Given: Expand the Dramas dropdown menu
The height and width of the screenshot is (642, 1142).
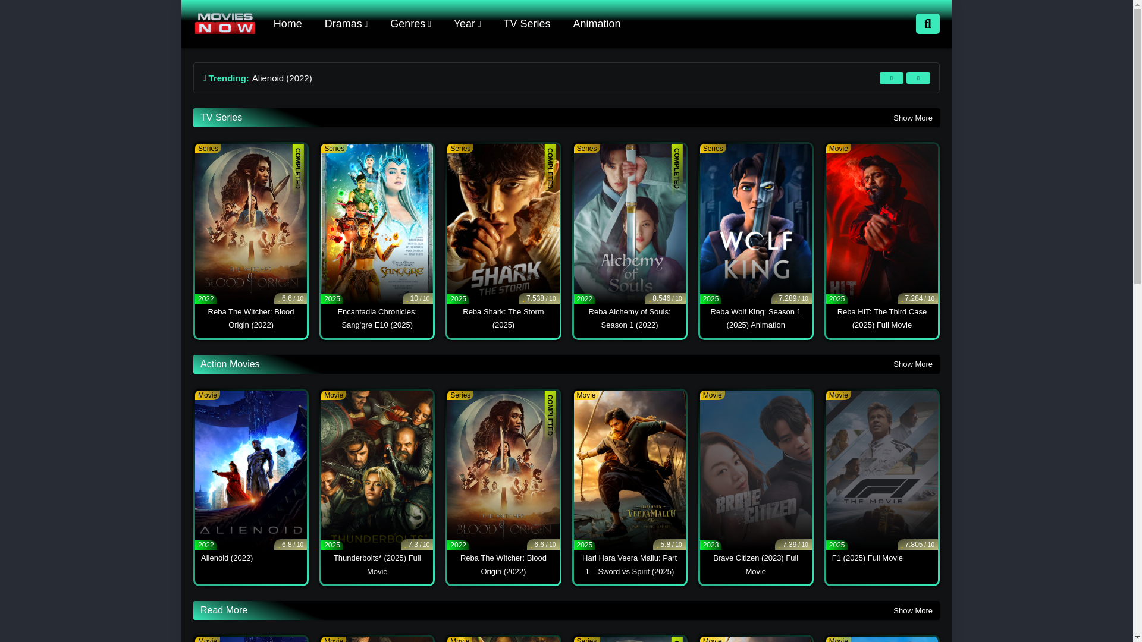Looking at the screenshot, I should click(346, 24).
